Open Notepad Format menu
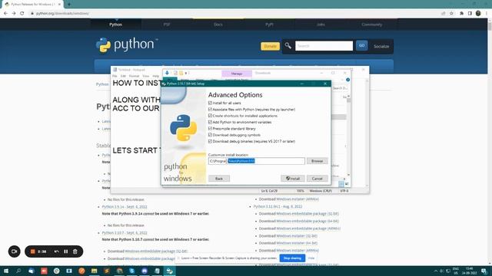The image size is (492, 276). click(134, 76)
